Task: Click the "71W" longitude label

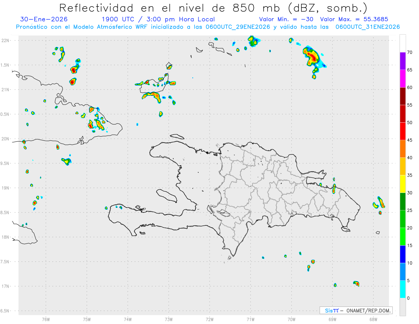Action: coord(250,319)
